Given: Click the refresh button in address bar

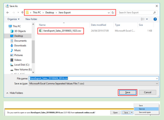Looking at the screenshot, I should pyautogui.click(x=113, y=12).
